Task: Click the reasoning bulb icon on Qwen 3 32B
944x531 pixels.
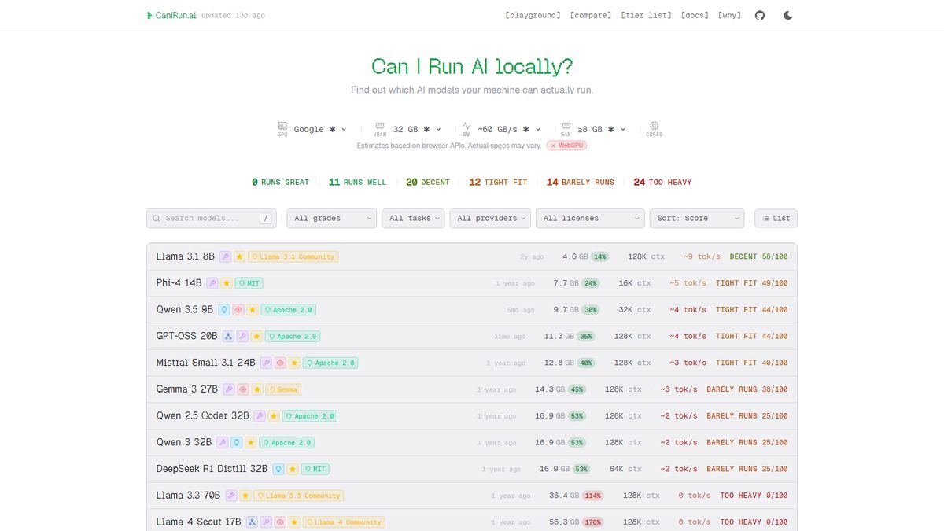Action: tap(236, 442)
